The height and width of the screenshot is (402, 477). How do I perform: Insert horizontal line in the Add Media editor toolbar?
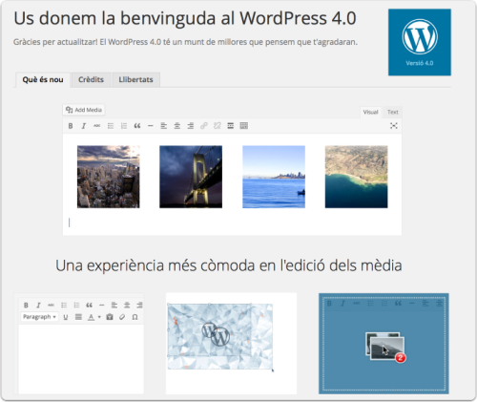point(151,126)
